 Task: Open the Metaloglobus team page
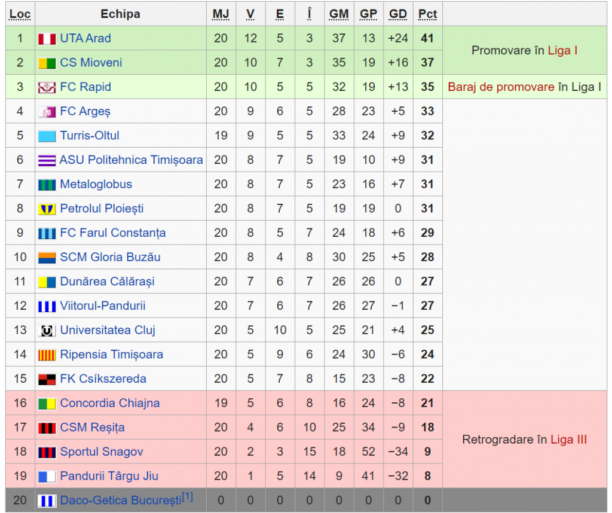(x=96, y=184)
